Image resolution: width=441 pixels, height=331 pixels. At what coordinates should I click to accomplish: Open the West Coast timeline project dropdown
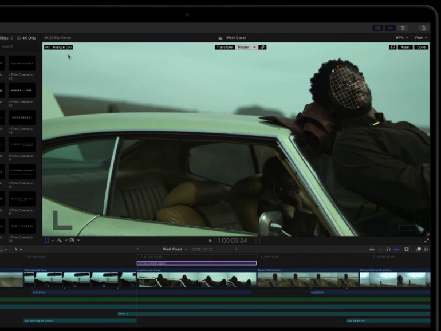click(x=175, y=249)
